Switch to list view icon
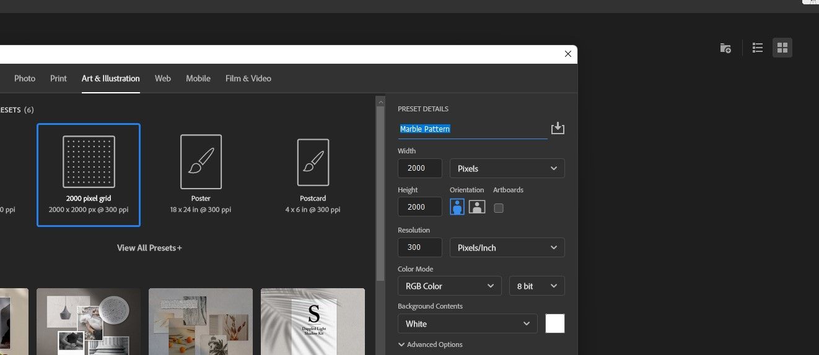 757,48
